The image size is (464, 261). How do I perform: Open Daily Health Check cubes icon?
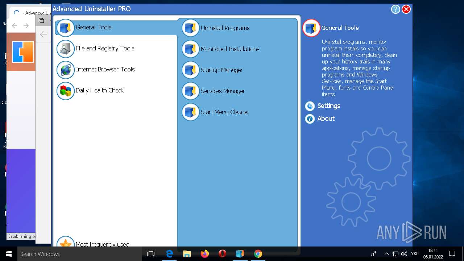tap(65, 91)
